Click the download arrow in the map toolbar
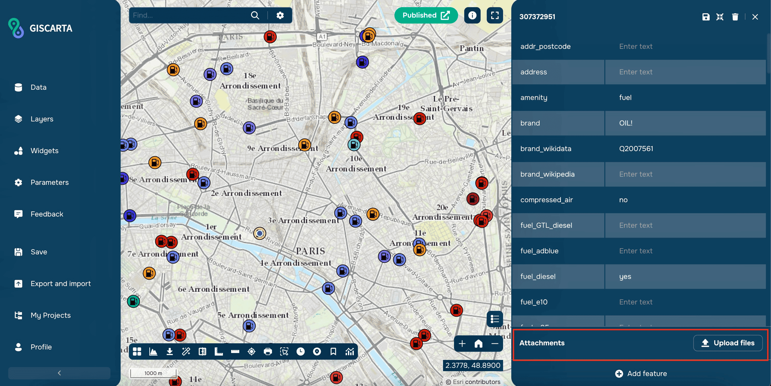This screenshot has height=386, width=771. click(x=170, y=351)
